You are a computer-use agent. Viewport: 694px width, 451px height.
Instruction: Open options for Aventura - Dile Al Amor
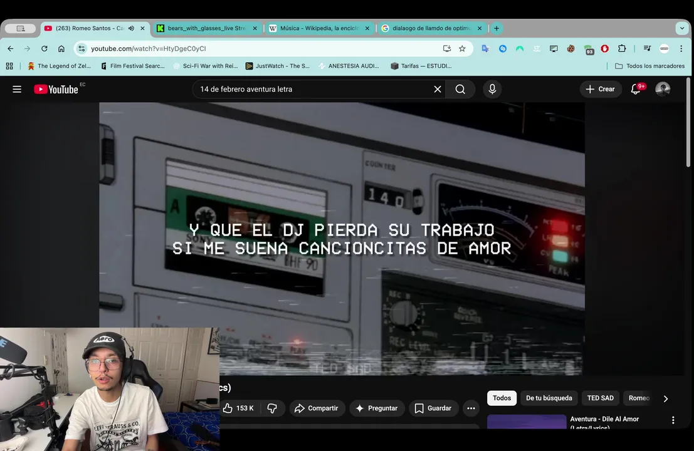673,420
